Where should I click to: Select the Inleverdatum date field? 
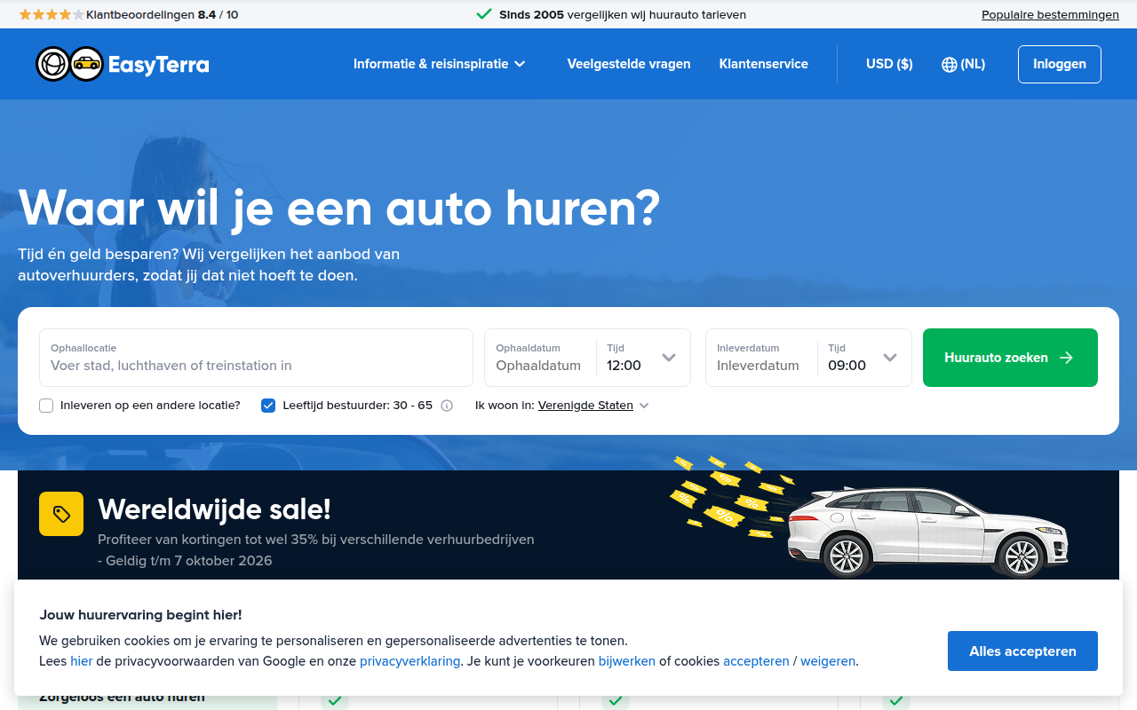(x=761, y=358)
